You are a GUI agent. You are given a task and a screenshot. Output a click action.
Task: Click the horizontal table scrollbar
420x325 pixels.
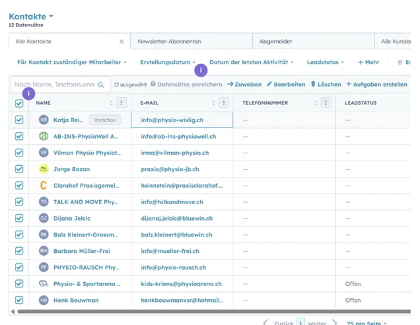point(214,312)
